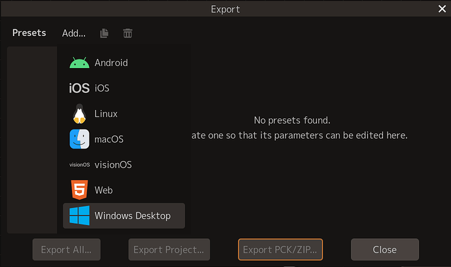Click the visionOS logo icon
Viewport: 451px width, 267px height.
point(79,165)
